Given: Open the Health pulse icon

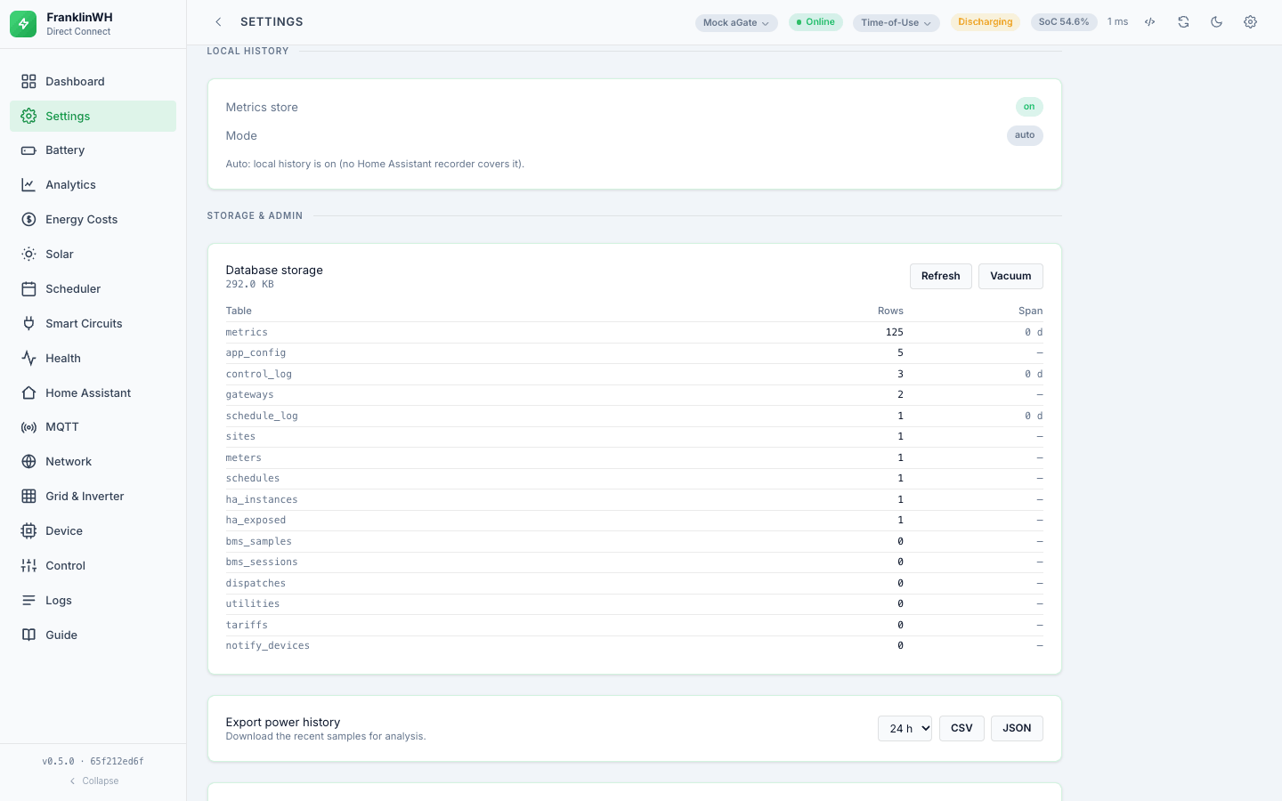Looking at the screenshot, I should 28,359.
